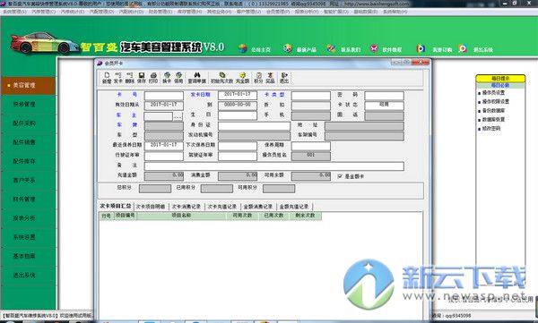Click the 发卡 (Issue card) toolbar icon

pos(118,78)
